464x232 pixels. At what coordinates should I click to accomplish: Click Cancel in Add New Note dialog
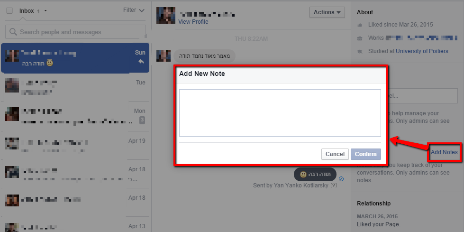[x=335, y=154]
